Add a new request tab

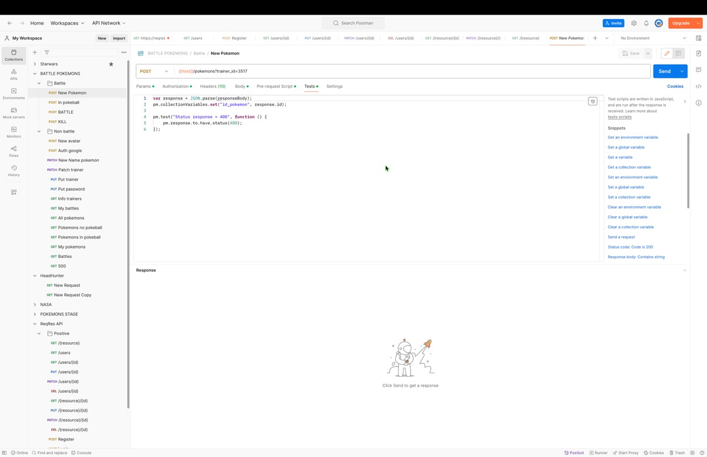(x=595, y=38)
